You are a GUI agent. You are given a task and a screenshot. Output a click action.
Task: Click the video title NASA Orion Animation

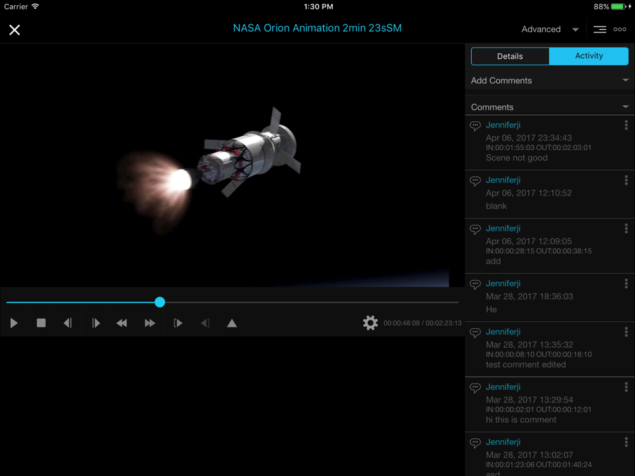(317, 28)
